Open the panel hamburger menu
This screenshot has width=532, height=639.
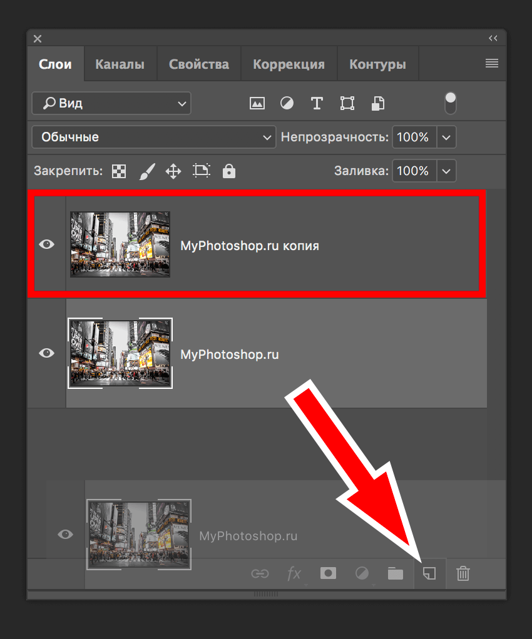491,63
